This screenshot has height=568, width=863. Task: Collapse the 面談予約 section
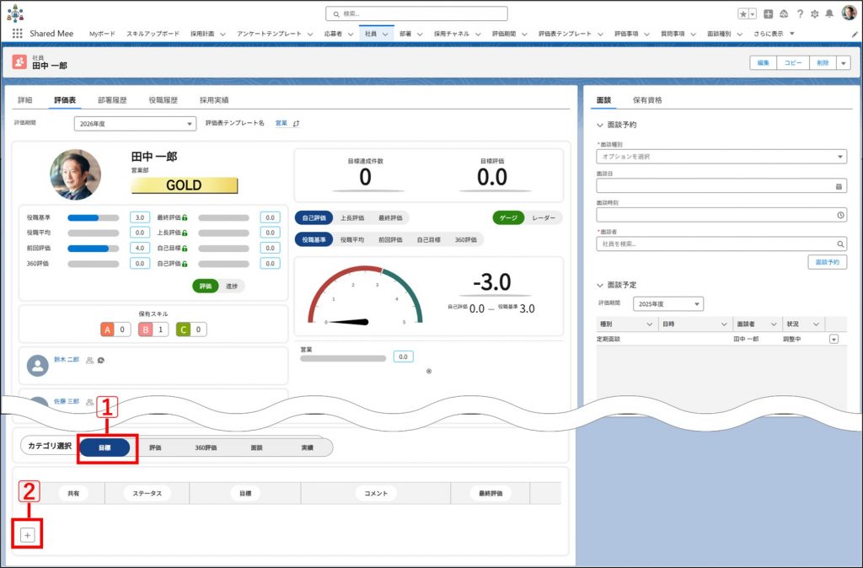600,125
